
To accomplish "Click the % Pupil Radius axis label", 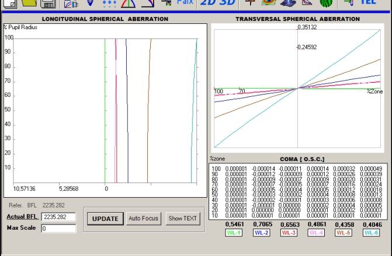I will (20, 27).
